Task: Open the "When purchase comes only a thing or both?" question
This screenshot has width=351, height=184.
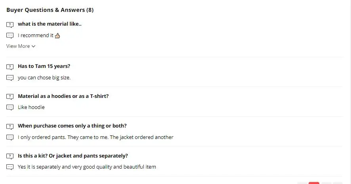Action: click(x=72, y=126)
